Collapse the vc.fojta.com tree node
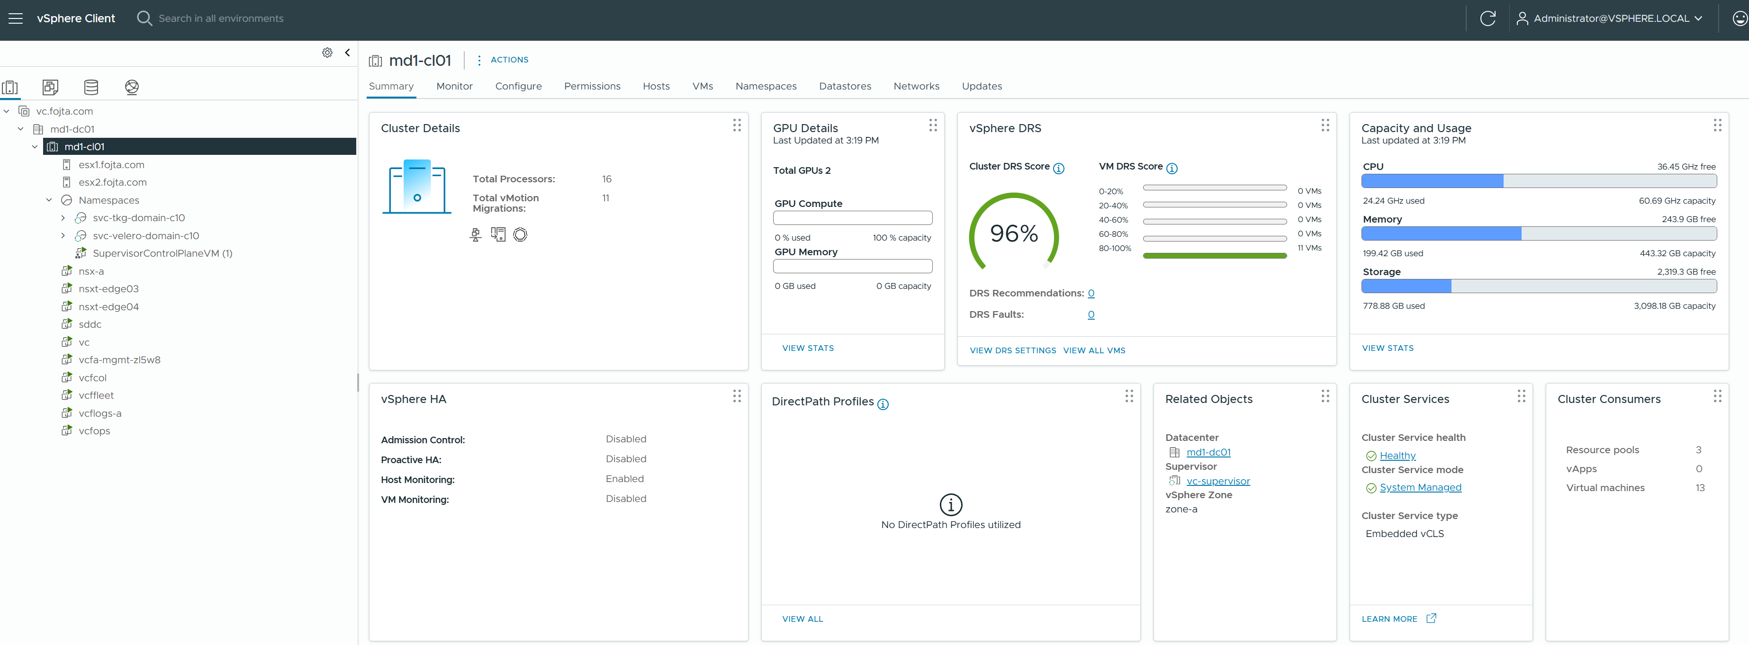 click(6, 111)
